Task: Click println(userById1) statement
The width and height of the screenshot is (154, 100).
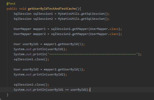Action: click(x=40, y=49)
